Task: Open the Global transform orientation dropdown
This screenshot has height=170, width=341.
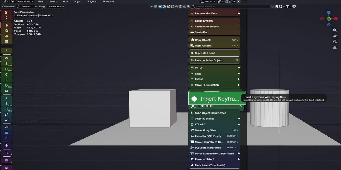Action: [210, 2]
